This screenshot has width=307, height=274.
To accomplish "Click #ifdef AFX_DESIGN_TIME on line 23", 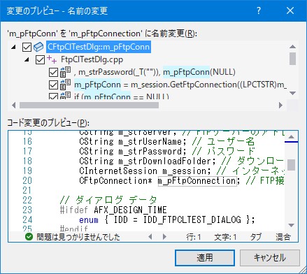I will (x=113, y=210).
